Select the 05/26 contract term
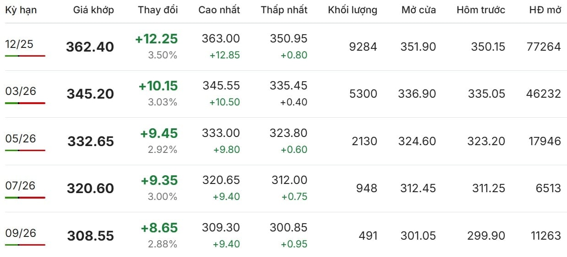This screenshot has width=567, height=257. (x=21, y=139)
